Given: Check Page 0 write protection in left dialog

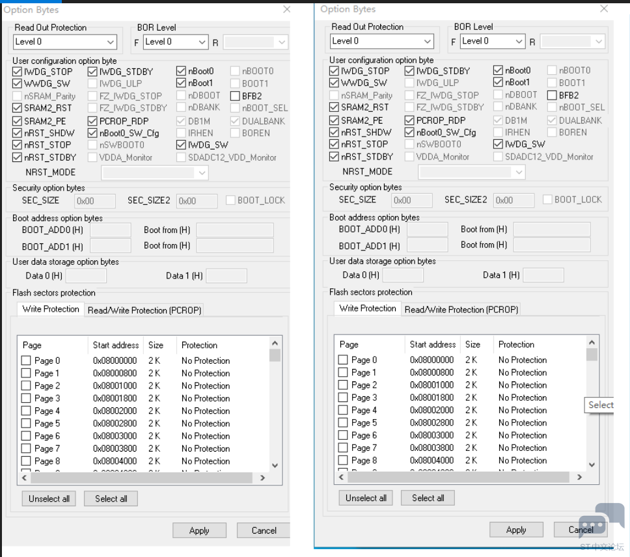Looking at the screenshot, I should point(26,360).
